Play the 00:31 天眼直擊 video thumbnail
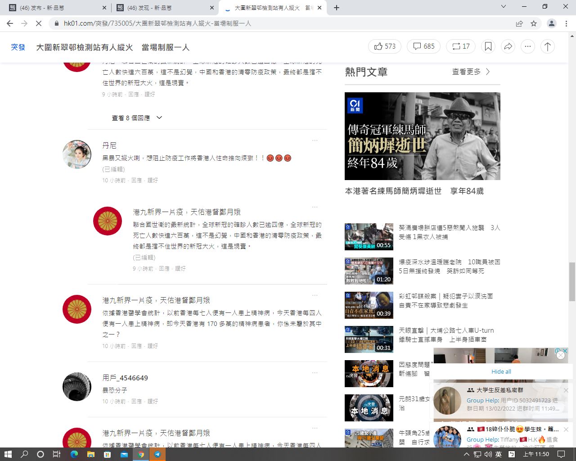 point(369,339)
